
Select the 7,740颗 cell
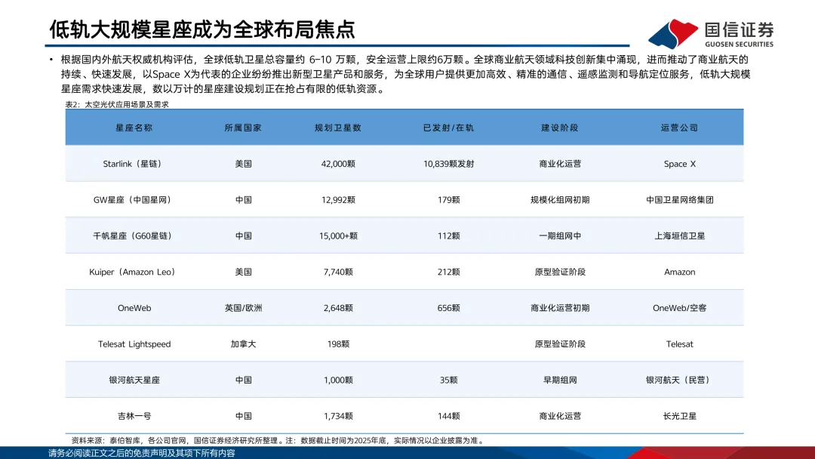(x=338, y=272)
